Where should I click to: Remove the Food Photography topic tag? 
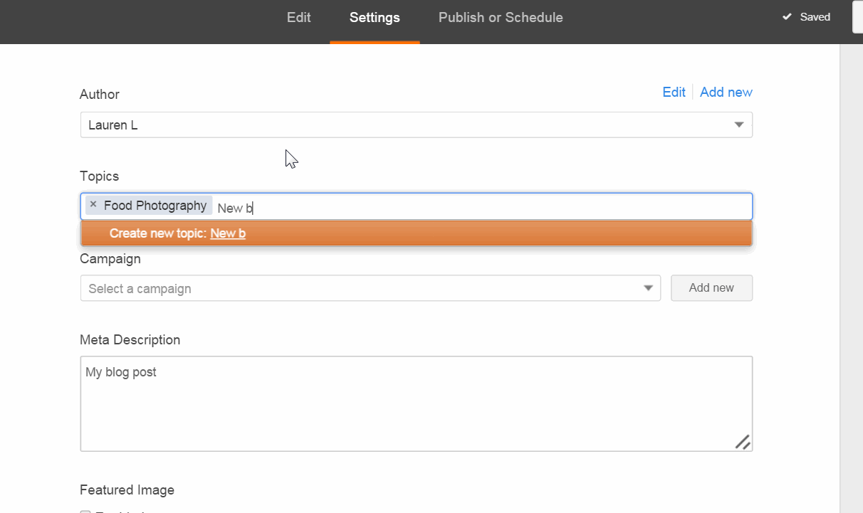(x=93, y=205)
